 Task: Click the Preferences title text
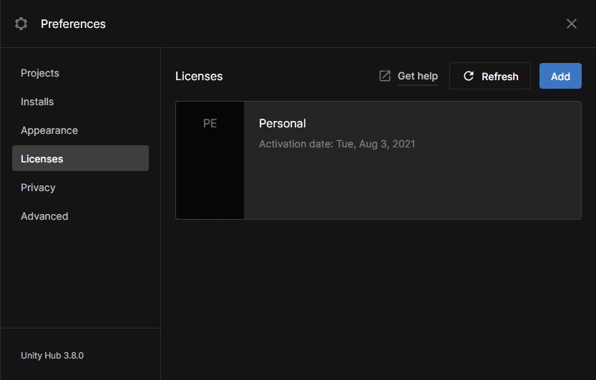(x=73, y=24)
